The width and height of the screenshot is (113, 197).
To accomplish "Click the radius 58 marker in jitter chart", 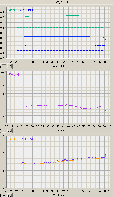I will point(104,162).
